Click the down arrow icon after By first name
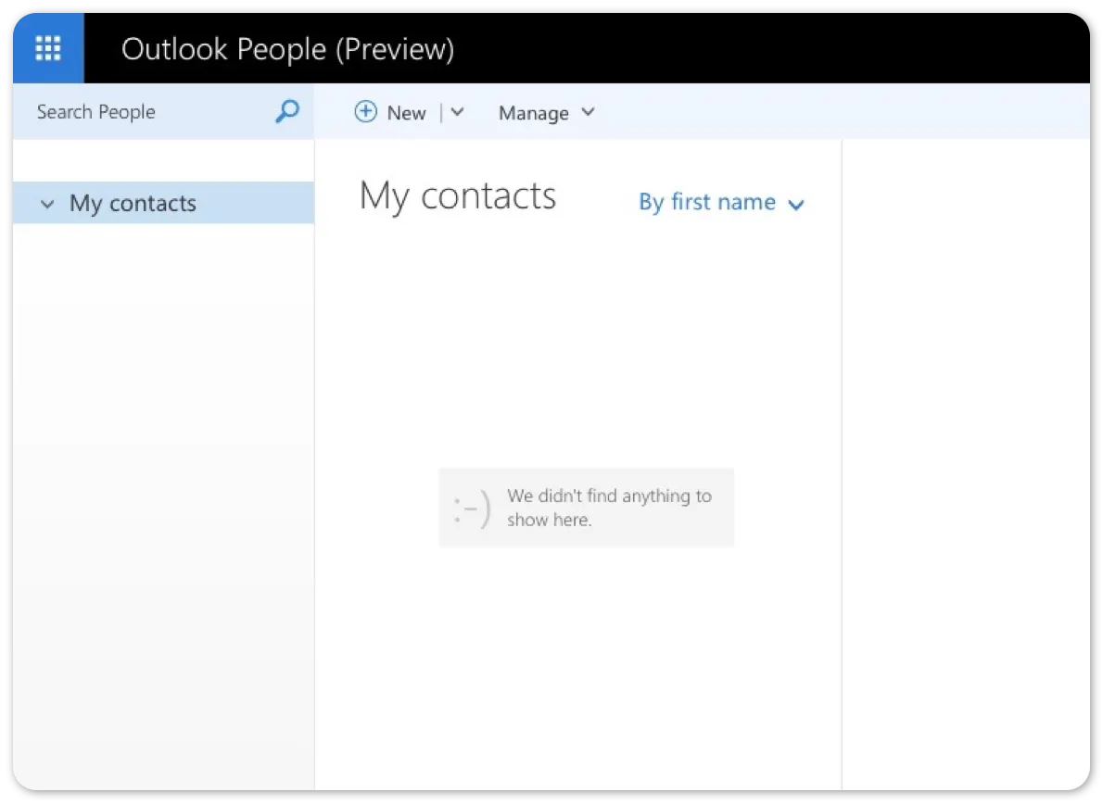This screenshot has width=1103, height=804. click(x=795, y=204)
